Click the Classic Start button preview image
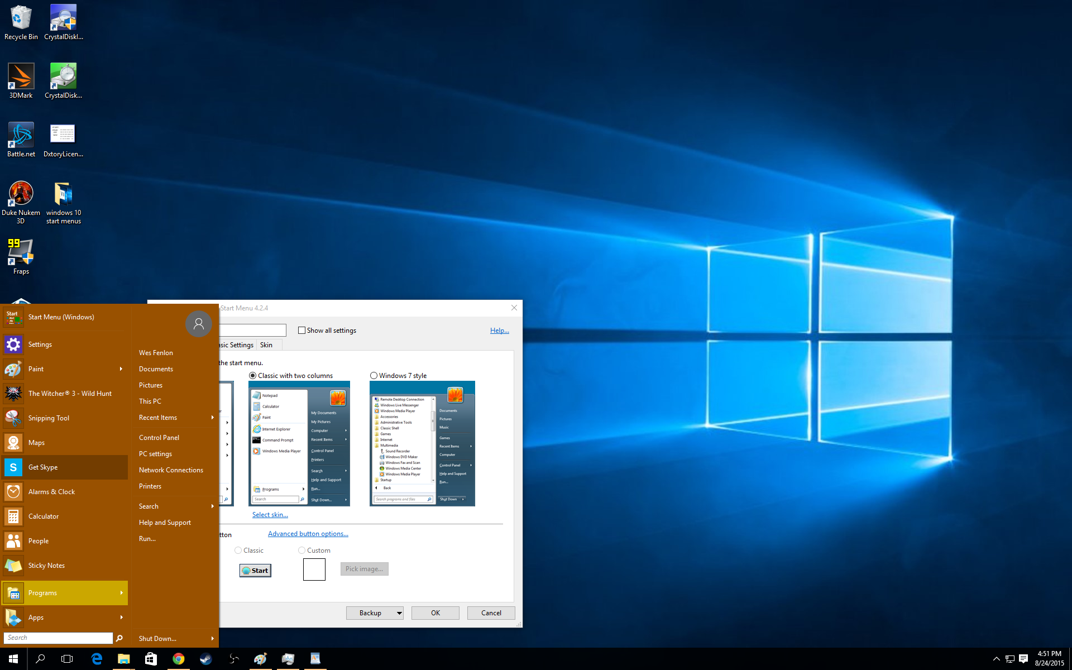1072x670 pixels. (x=255, y=571)
